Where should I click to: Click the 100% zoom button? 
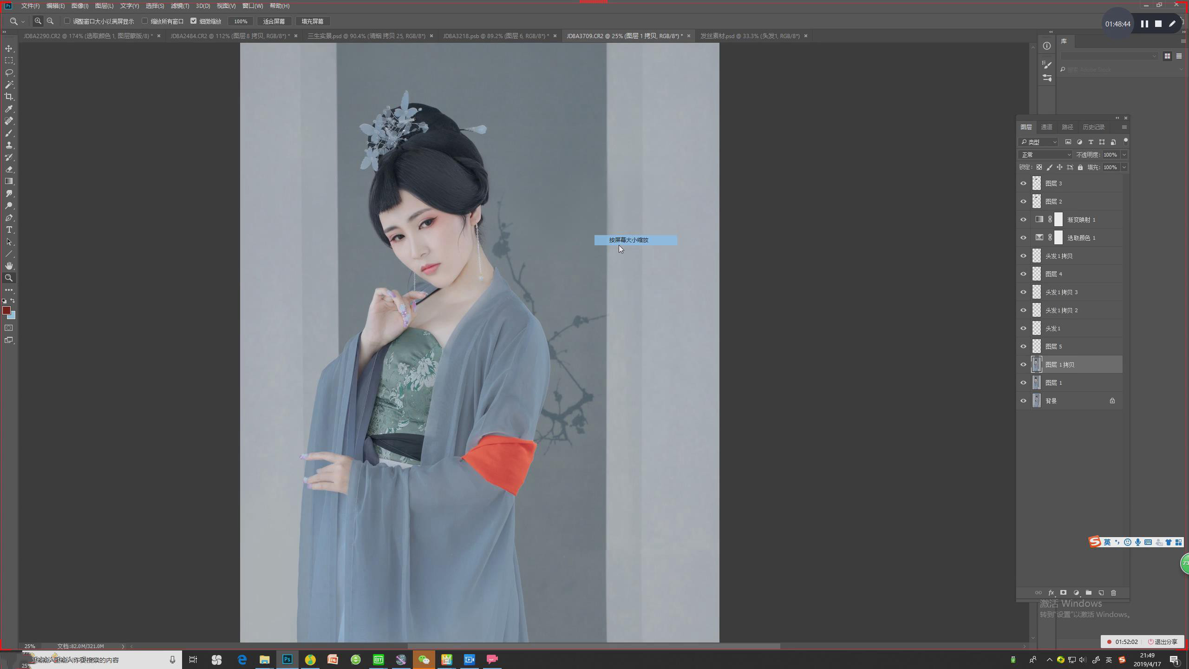(x=241, y=21)
